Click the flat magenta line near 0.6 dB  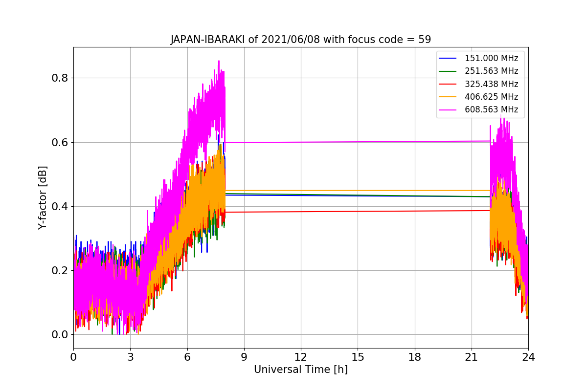pos(358,142)
